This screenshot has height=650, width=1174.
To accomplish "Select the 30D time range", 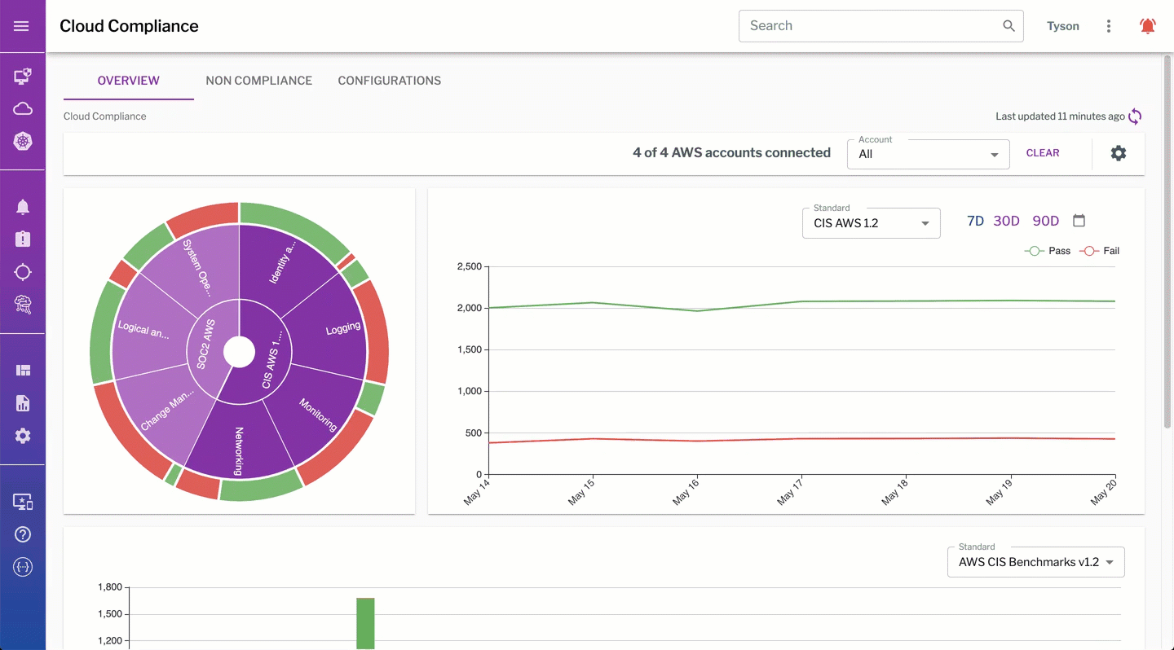I will [1007, 221].
